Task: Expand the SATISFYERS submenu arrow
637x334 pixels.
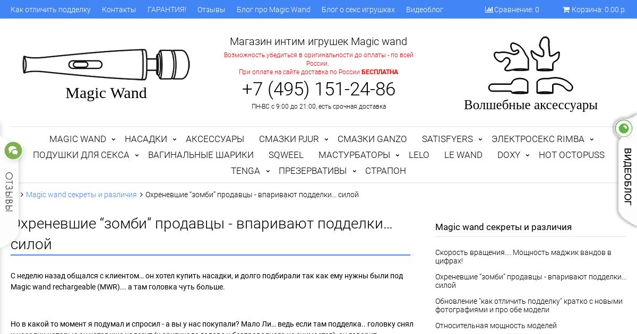Action: (480, 139)
